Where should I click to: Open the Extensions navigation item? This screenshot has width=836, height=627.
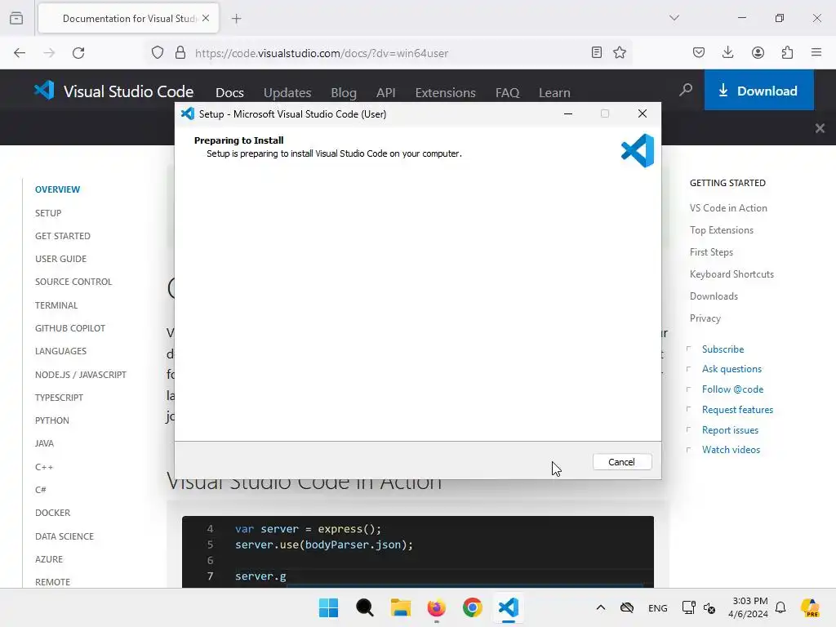pos(445,93)
